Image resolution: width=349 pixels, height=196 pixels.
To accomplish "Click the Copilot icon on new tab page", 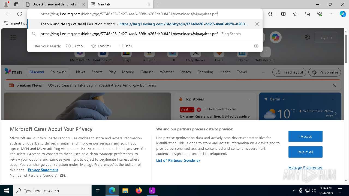I will tap(276, 37).
